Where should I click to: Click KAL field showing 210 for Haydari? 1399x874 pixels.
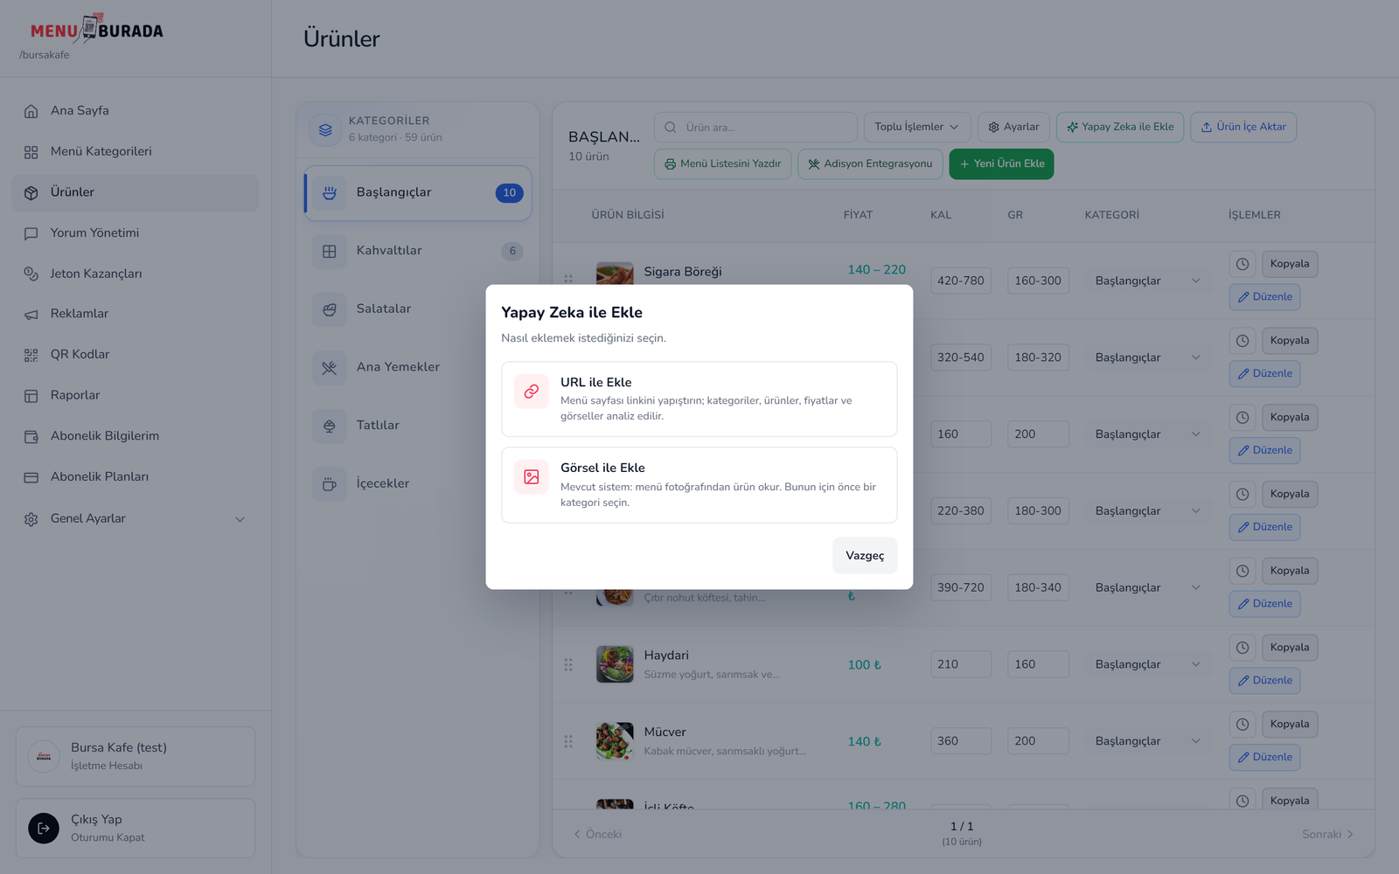[961, 664]
